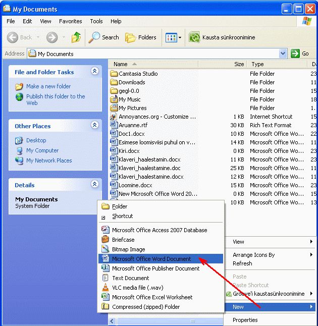The width and height of the screenshot is (318, 326).
Task: Select the My Pictures folder icon
Action: tap(114, 108)
